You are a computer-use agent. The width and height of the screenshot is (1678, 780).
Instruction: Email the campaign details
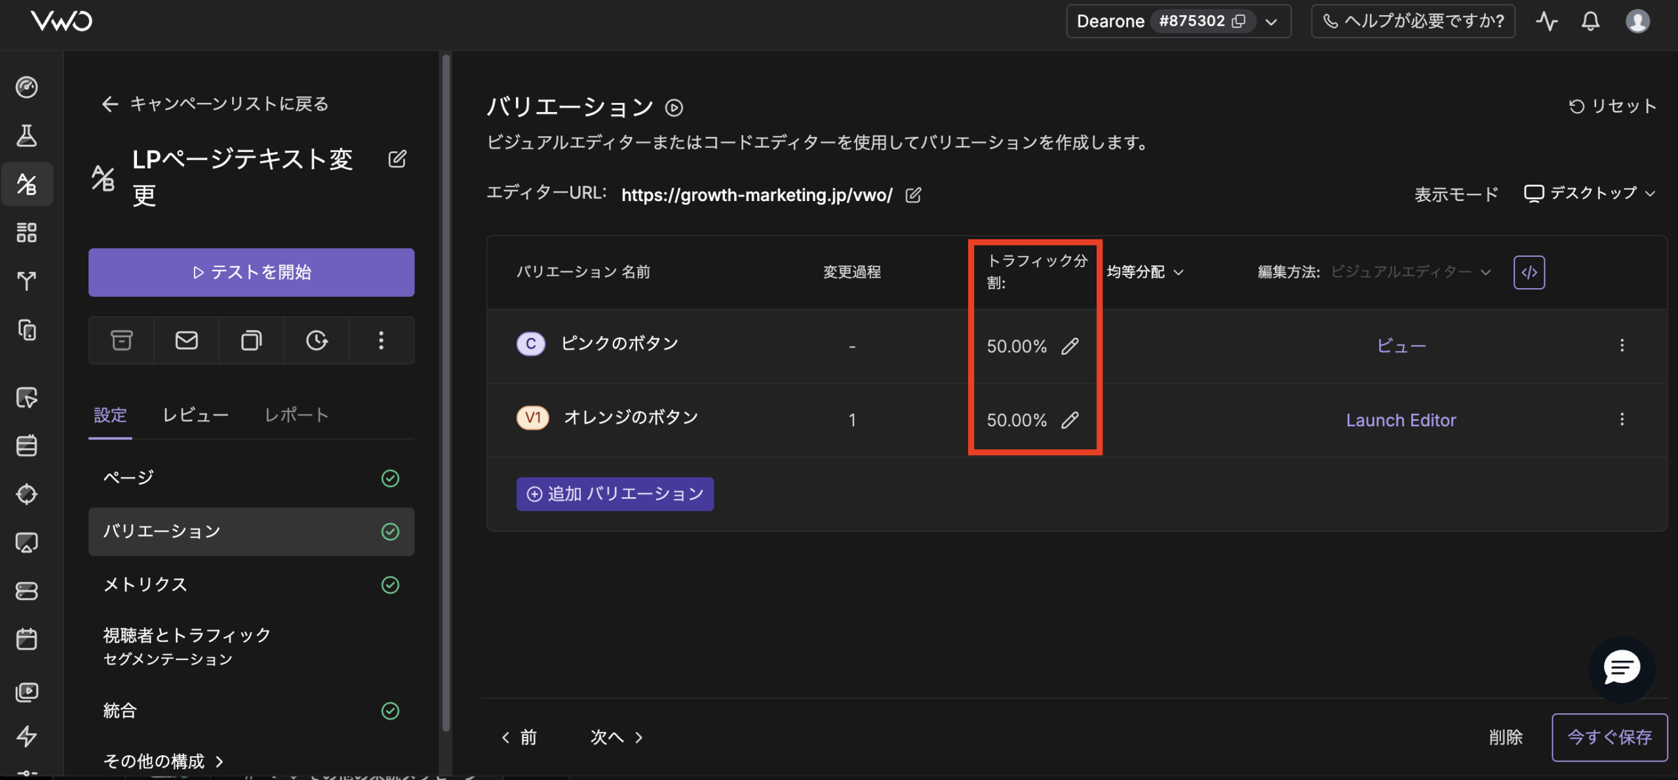186,341
